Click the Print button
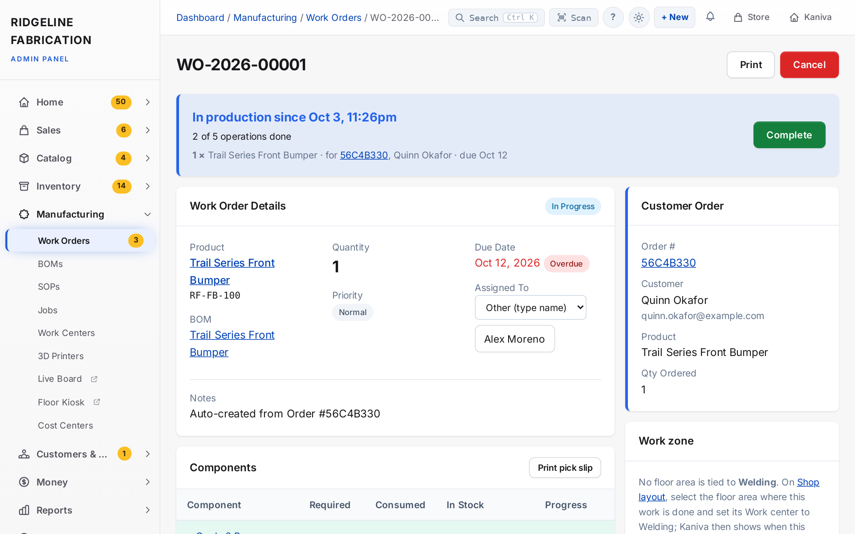 point(751,65)
